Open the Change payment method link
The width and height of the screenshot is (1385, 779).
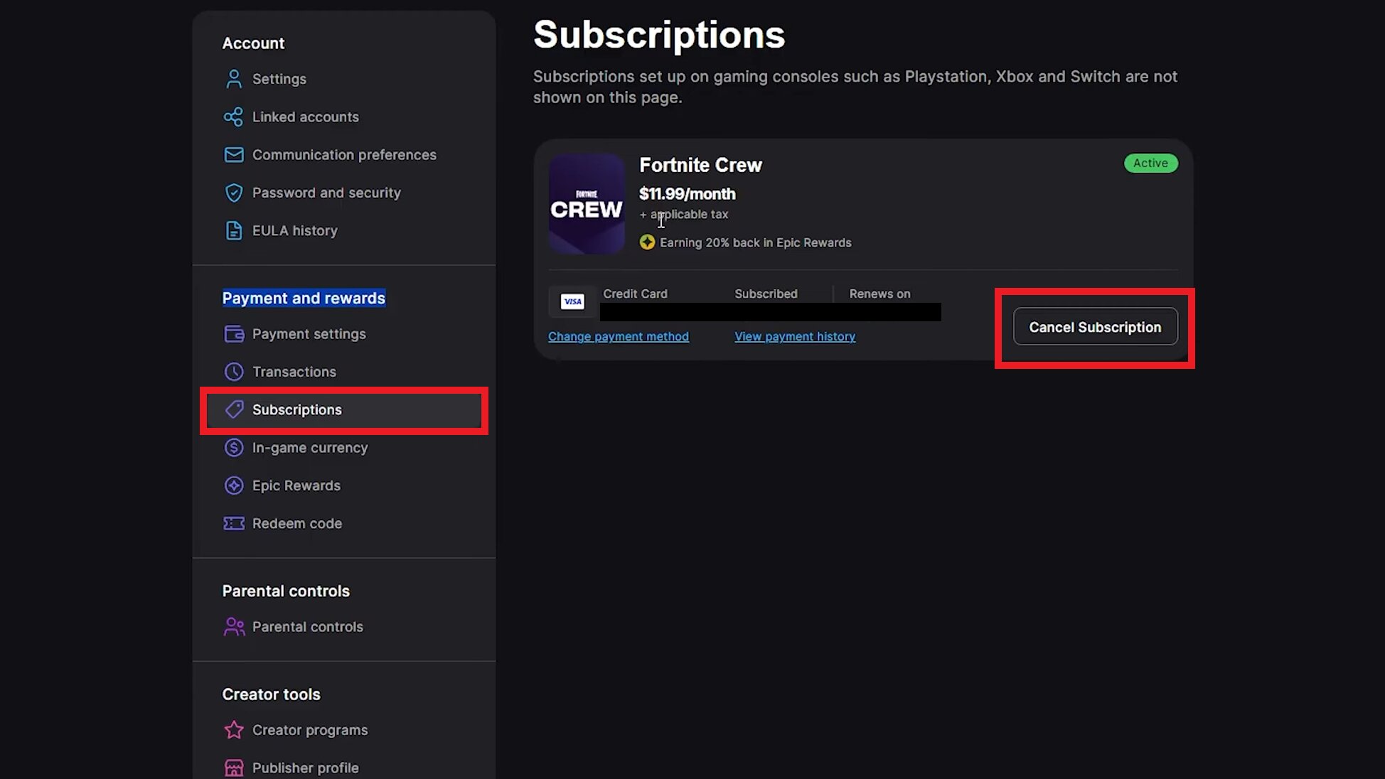618,336
